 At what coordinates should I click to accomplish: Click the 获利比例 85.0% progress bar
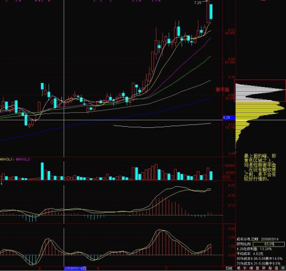point(268,244)
